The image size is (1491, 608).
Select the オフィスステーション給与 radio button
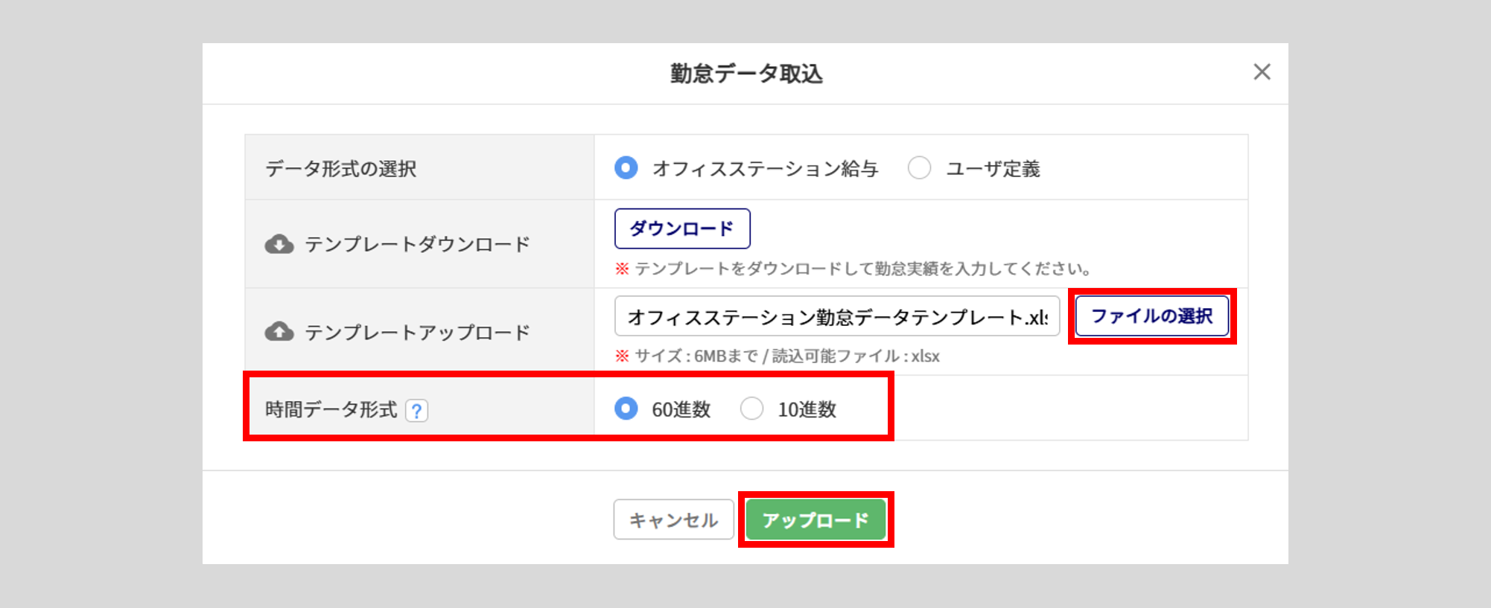tap(626, 168)
